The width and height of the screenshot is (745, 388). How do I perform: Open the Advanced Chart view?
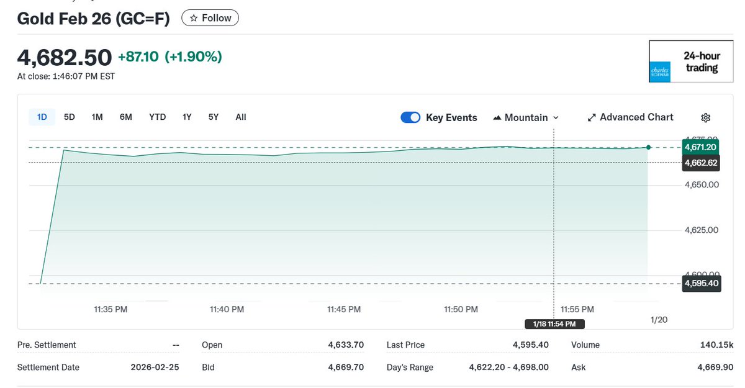(x=630, y=117)
